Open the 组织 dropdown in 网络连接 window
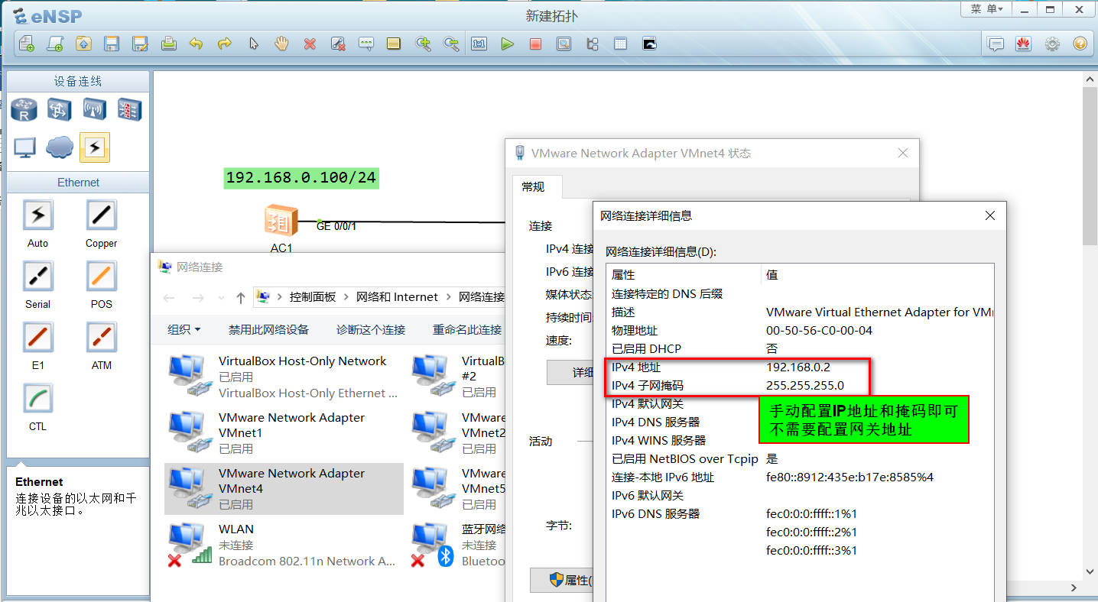Image resolution: width=1098 pixels, height=602 pixels. pos(184,329)
